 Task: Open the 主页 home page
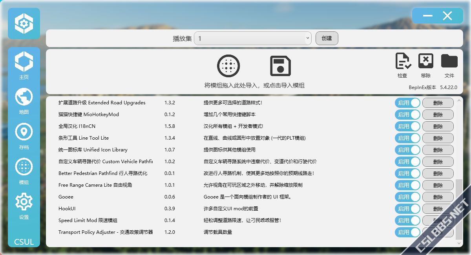coord(24,66)
